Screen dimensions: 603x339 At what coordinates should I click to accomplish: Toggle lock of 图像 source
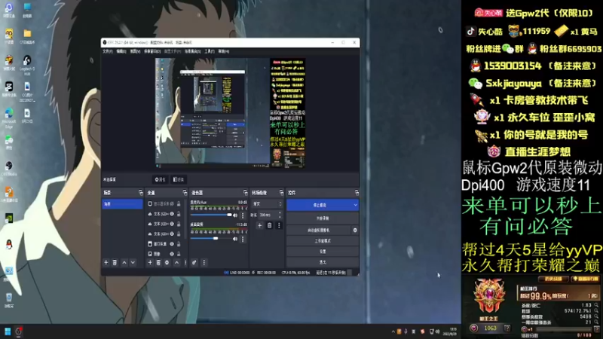[179, 254]
